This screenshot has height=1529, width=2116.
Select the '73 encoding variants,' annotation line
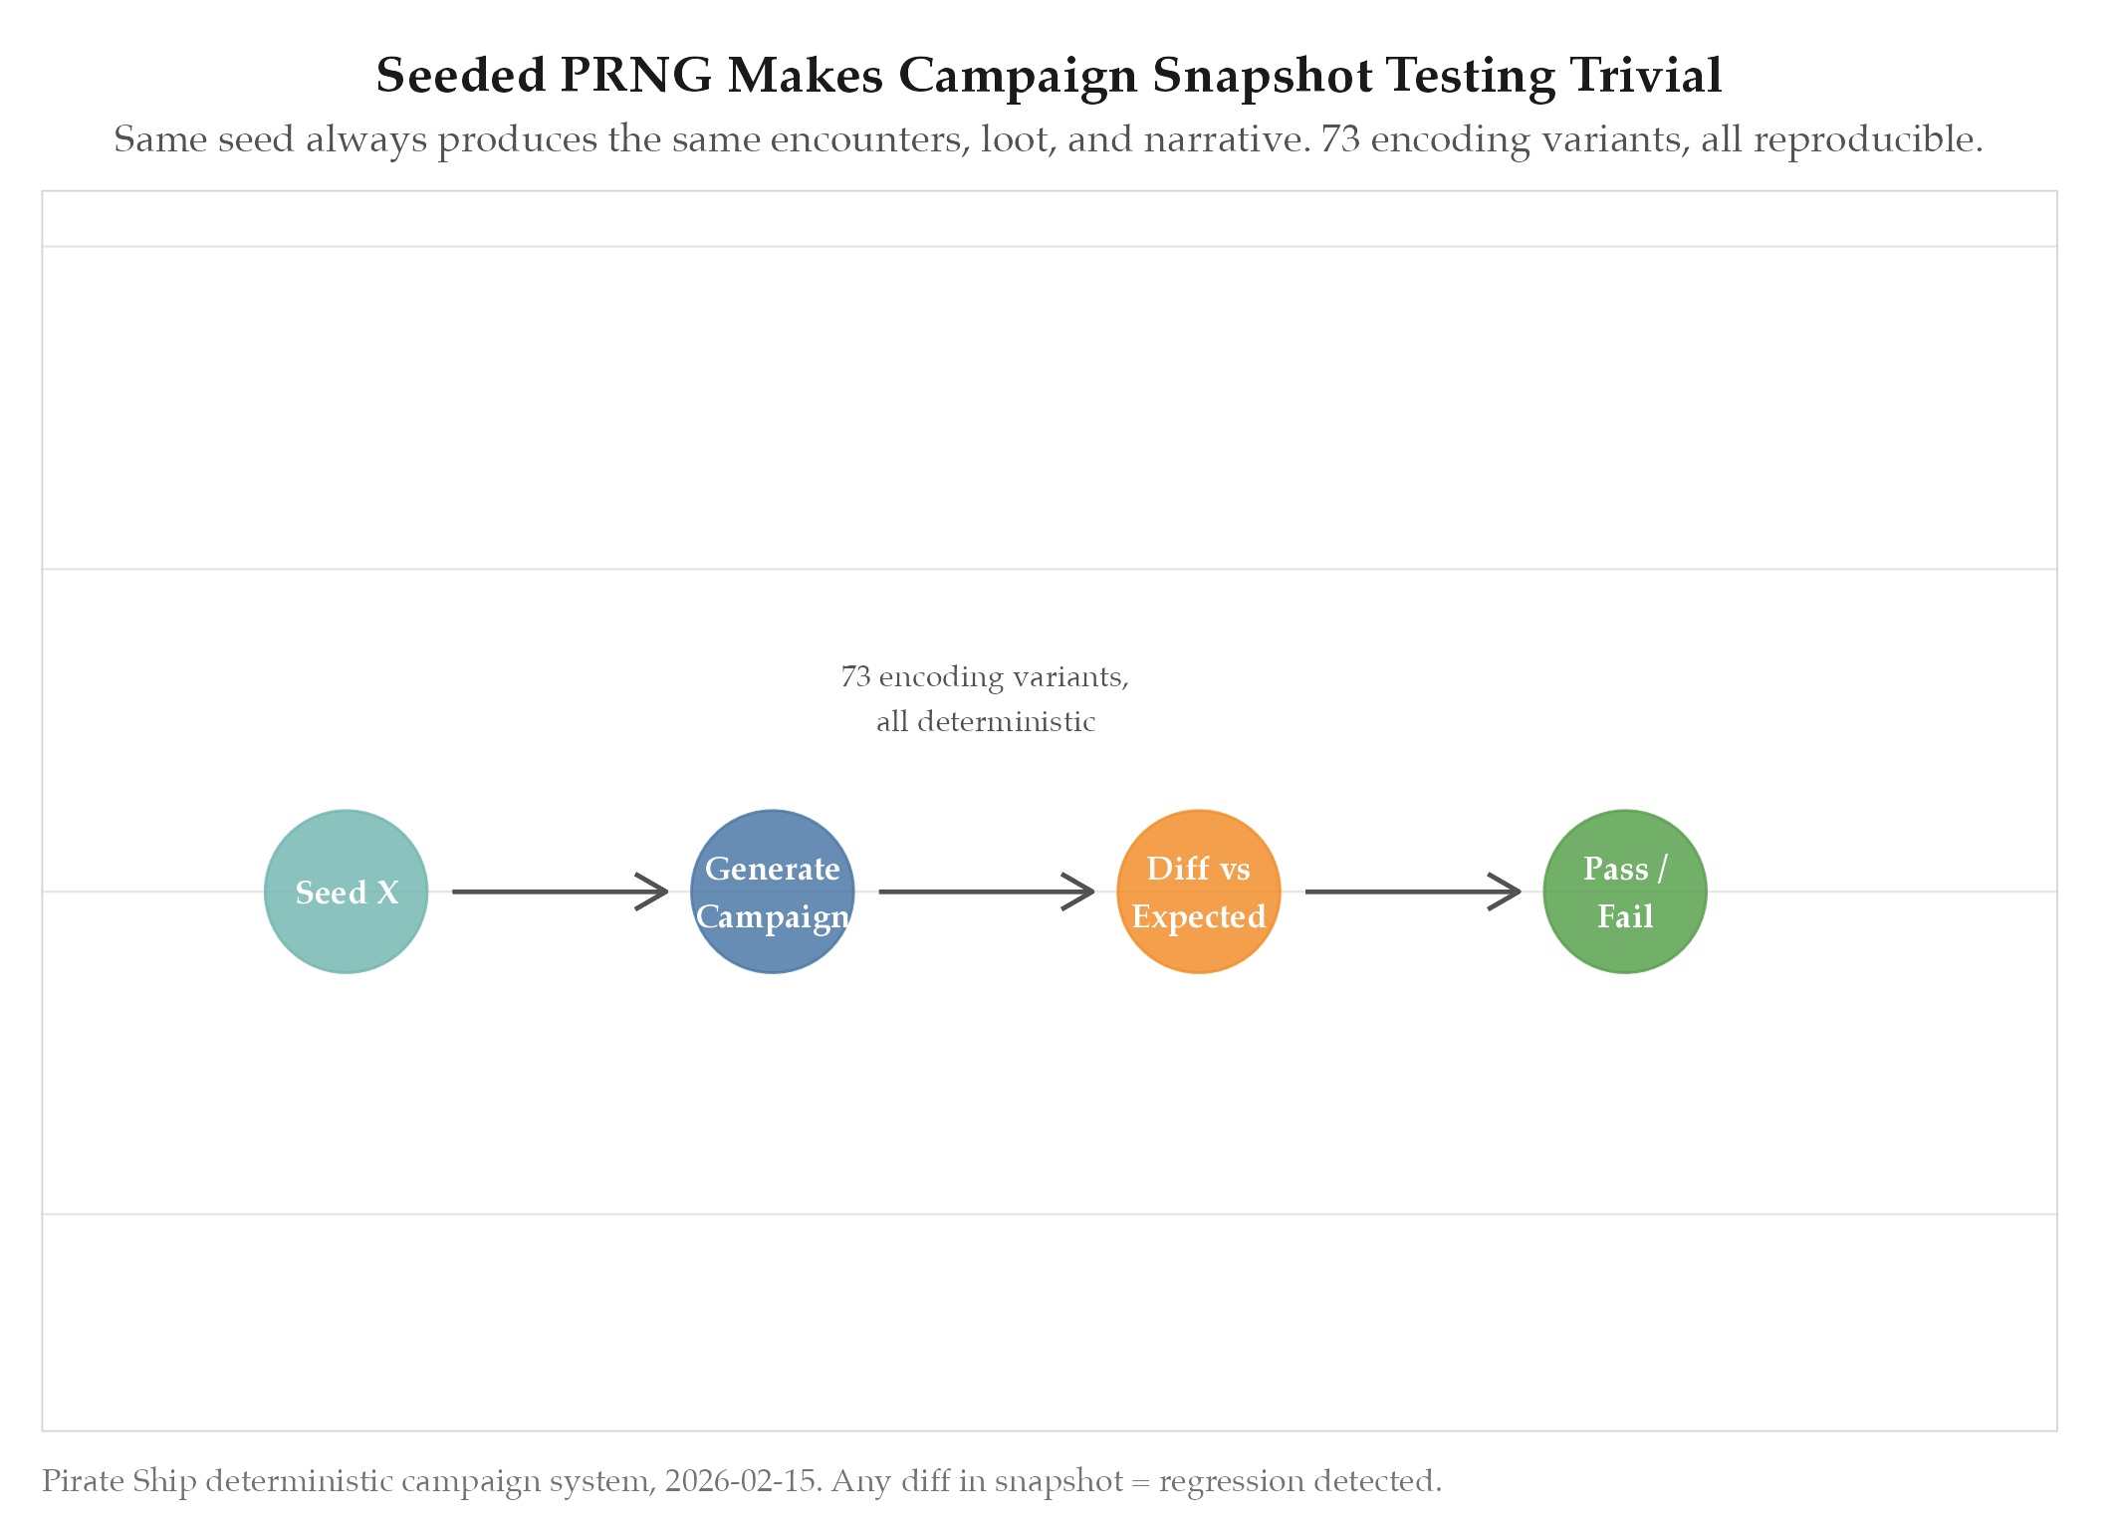[985, 677]
